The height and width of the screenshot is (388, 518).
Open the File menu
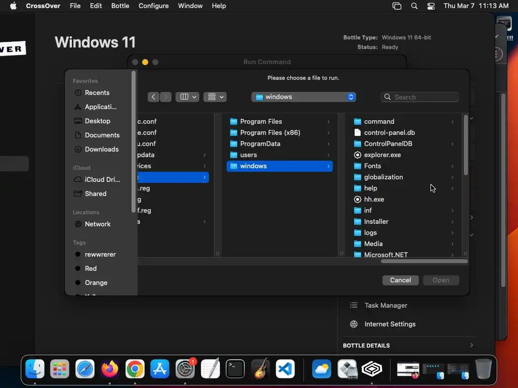coord(75,6)
